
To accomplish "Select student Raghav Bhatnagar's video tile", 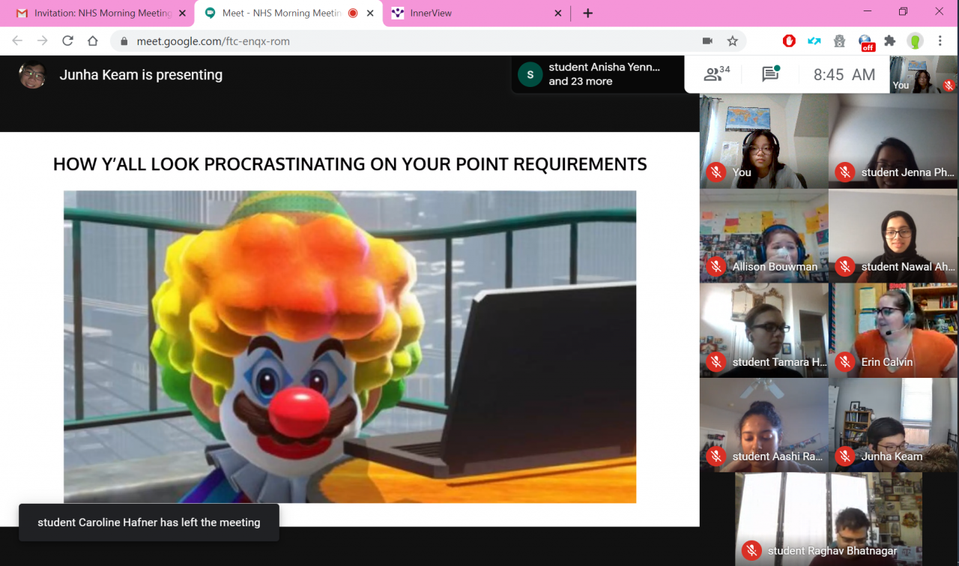I will point(829,519).
